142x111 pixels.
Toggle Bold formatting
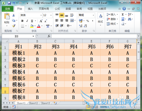[x=22, y=21]
